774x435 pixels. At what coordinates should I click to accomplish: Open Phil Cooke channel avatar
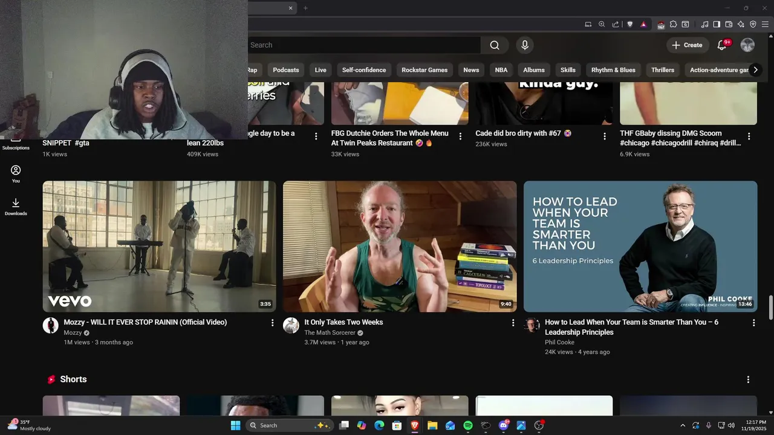(532, 325)
